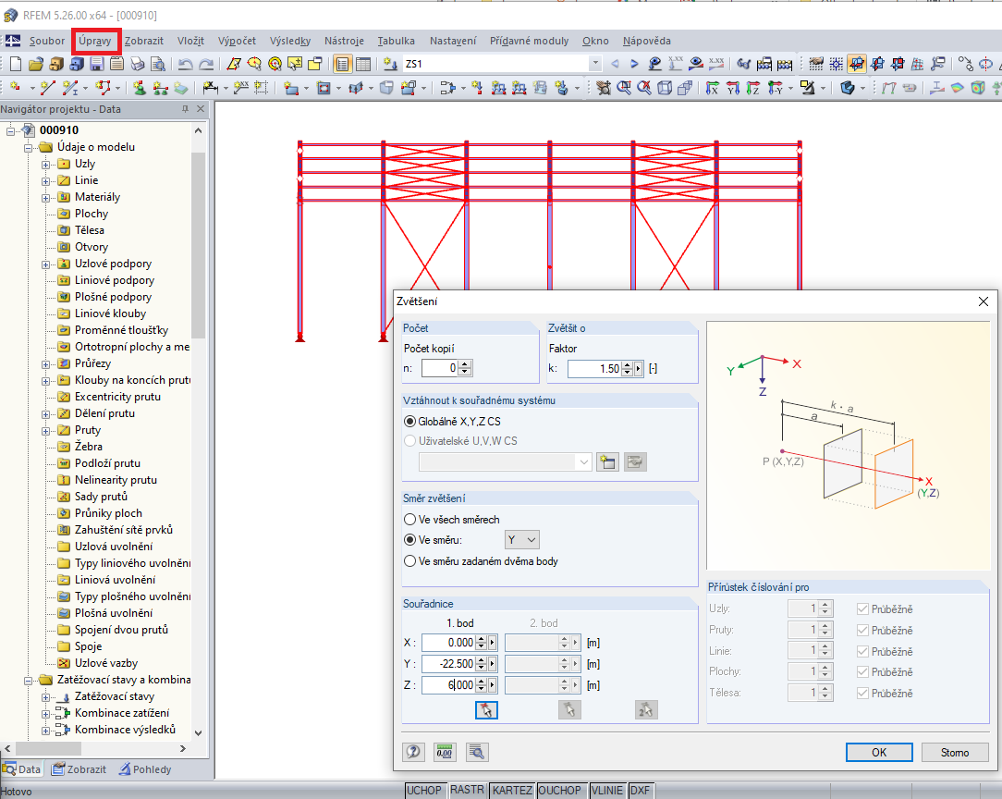Click the Y coordinate field of 1. bod

[x=448, y=663]
